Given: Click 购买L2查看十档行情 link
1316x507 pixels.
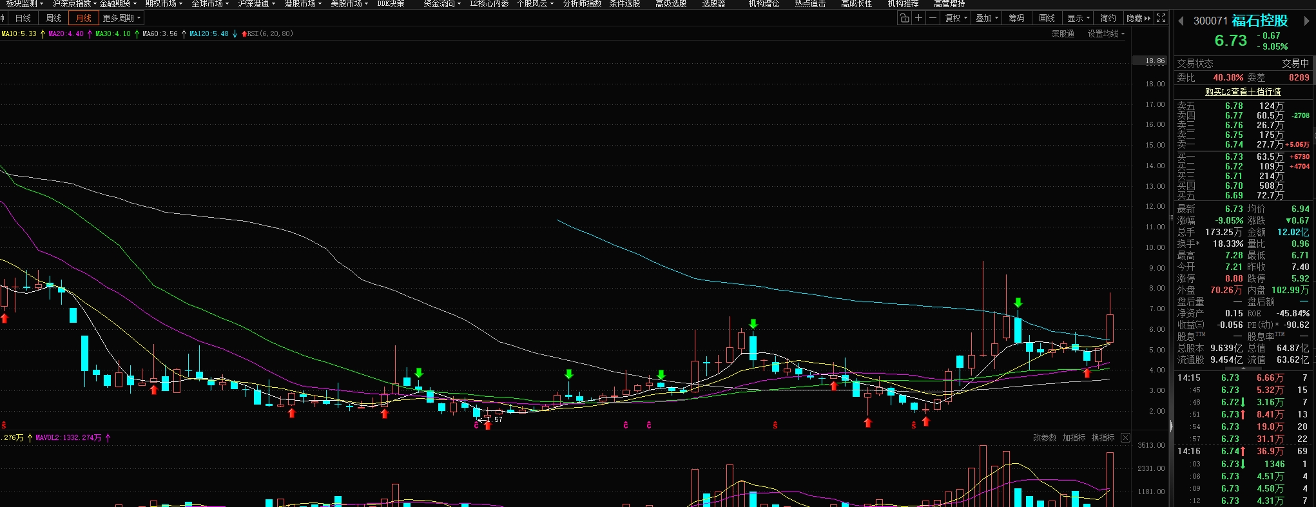Looking at the screenshot, I should [1243, 92].
